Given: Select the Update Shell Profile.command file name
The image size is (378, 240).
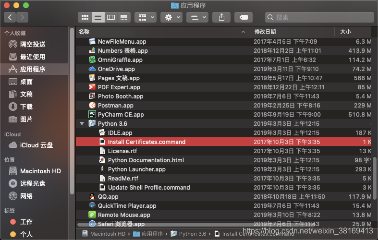Looking at the screenshot, I should [x=149, y=188].
